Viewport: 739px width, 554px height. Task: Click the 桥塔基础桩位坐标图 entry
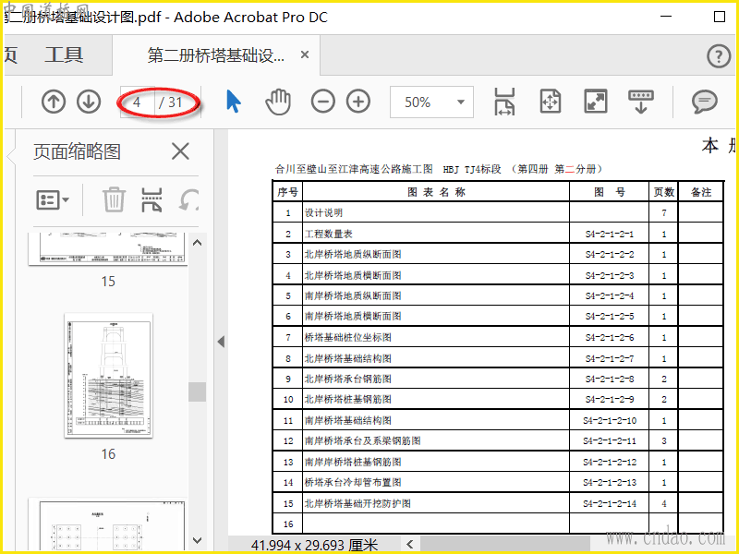point(348,337)
